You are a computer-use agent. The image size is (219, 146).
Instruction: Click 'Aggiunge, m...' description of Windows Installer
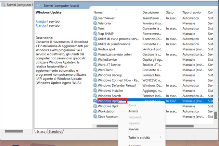(x=152, y=90)
